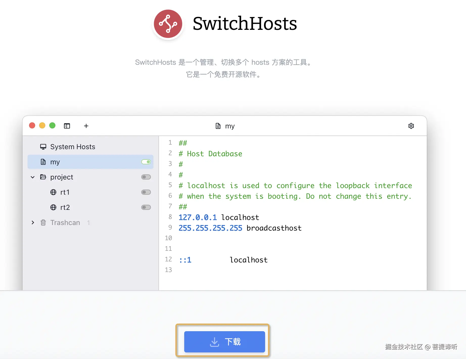Click localhost on the 127.0.0.1 line
Image resolution: width=466 pixels, height=359 pixels.
point(240,217)
